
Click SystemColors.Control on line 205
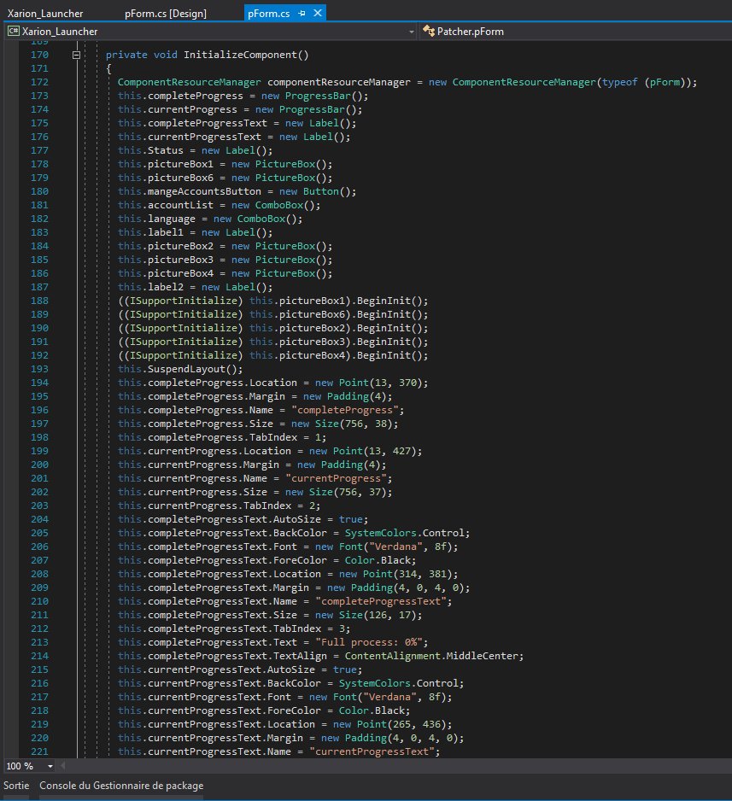click(x=405, y=533)
